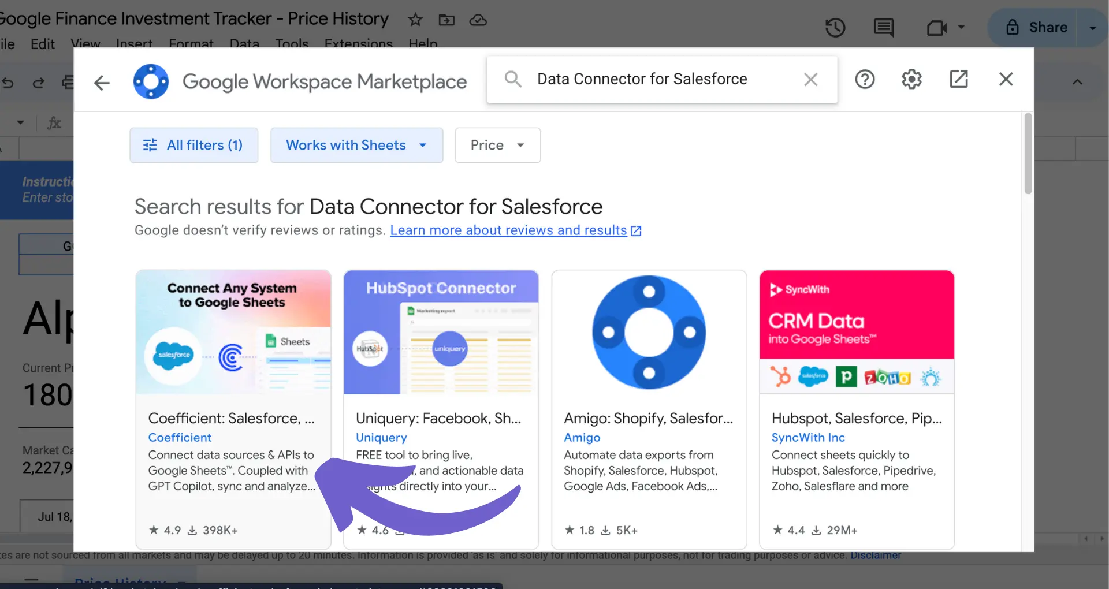The width and height of the screenshot is (1109, 589).
Task: Expand the Price filter dropdown
Action: (x=497, y=145)
